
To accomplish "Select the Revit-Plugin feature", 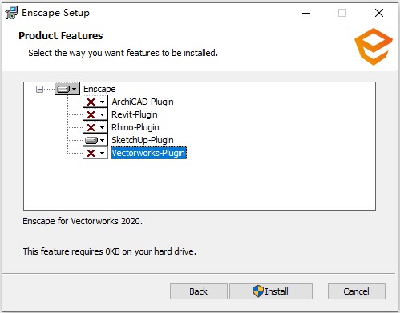I will (135, 114).
